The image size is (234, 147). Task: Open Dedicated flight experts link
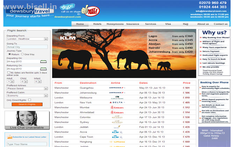(x=215, y=55)
